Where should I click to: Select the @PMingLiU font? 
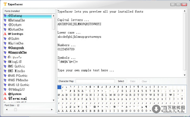16,89
